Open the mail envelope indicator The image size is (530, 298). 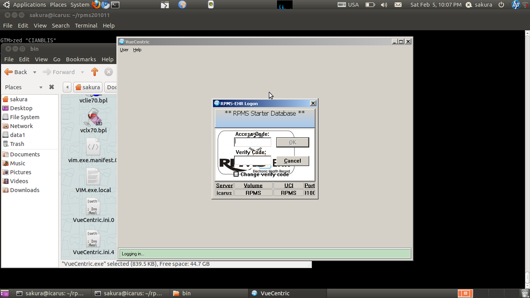398,5
